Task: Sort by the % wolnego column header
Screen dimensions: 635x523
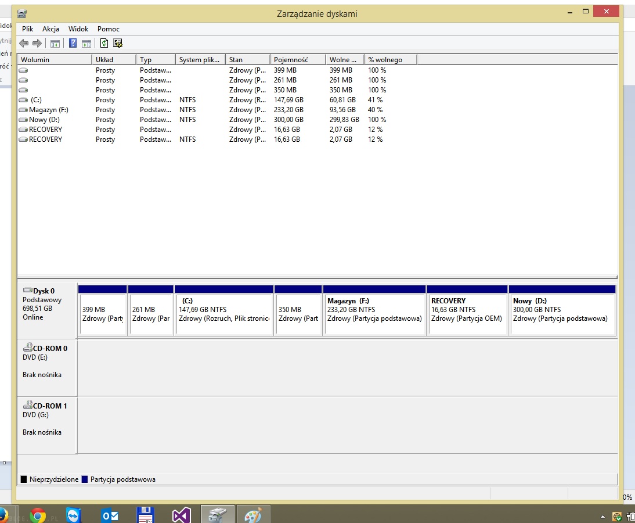Action: pyautogui.click(x=391, y=60)
